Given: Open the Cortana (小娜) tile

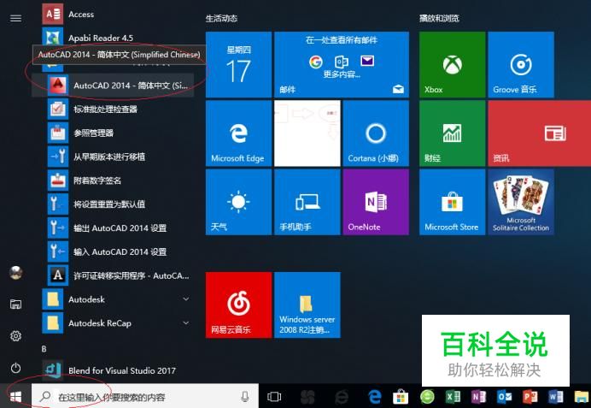Looking at the screenshot, I should point(376,133).
